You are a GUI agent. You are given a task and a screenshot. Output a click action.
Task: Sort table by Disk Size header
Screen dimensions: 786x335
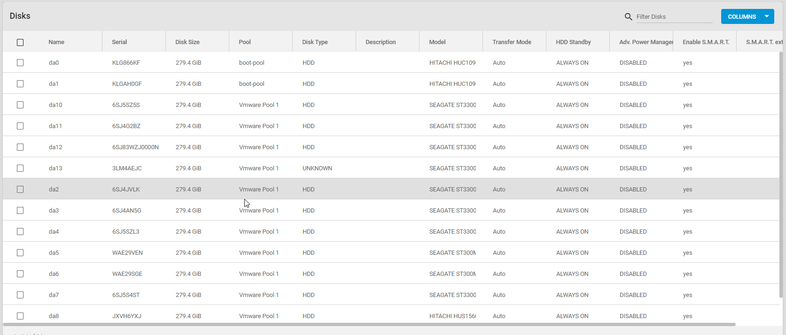tap(187, 42)
